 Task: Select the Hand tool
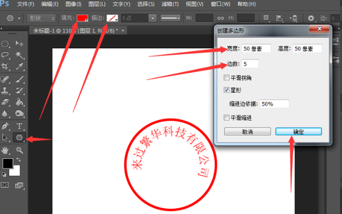pyautogui.click(x=5, y=150)
